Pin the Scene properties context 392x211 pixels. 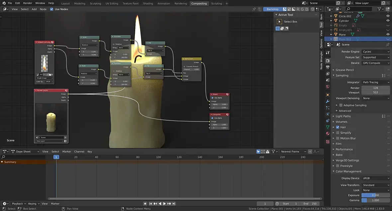tap(388, 45)
